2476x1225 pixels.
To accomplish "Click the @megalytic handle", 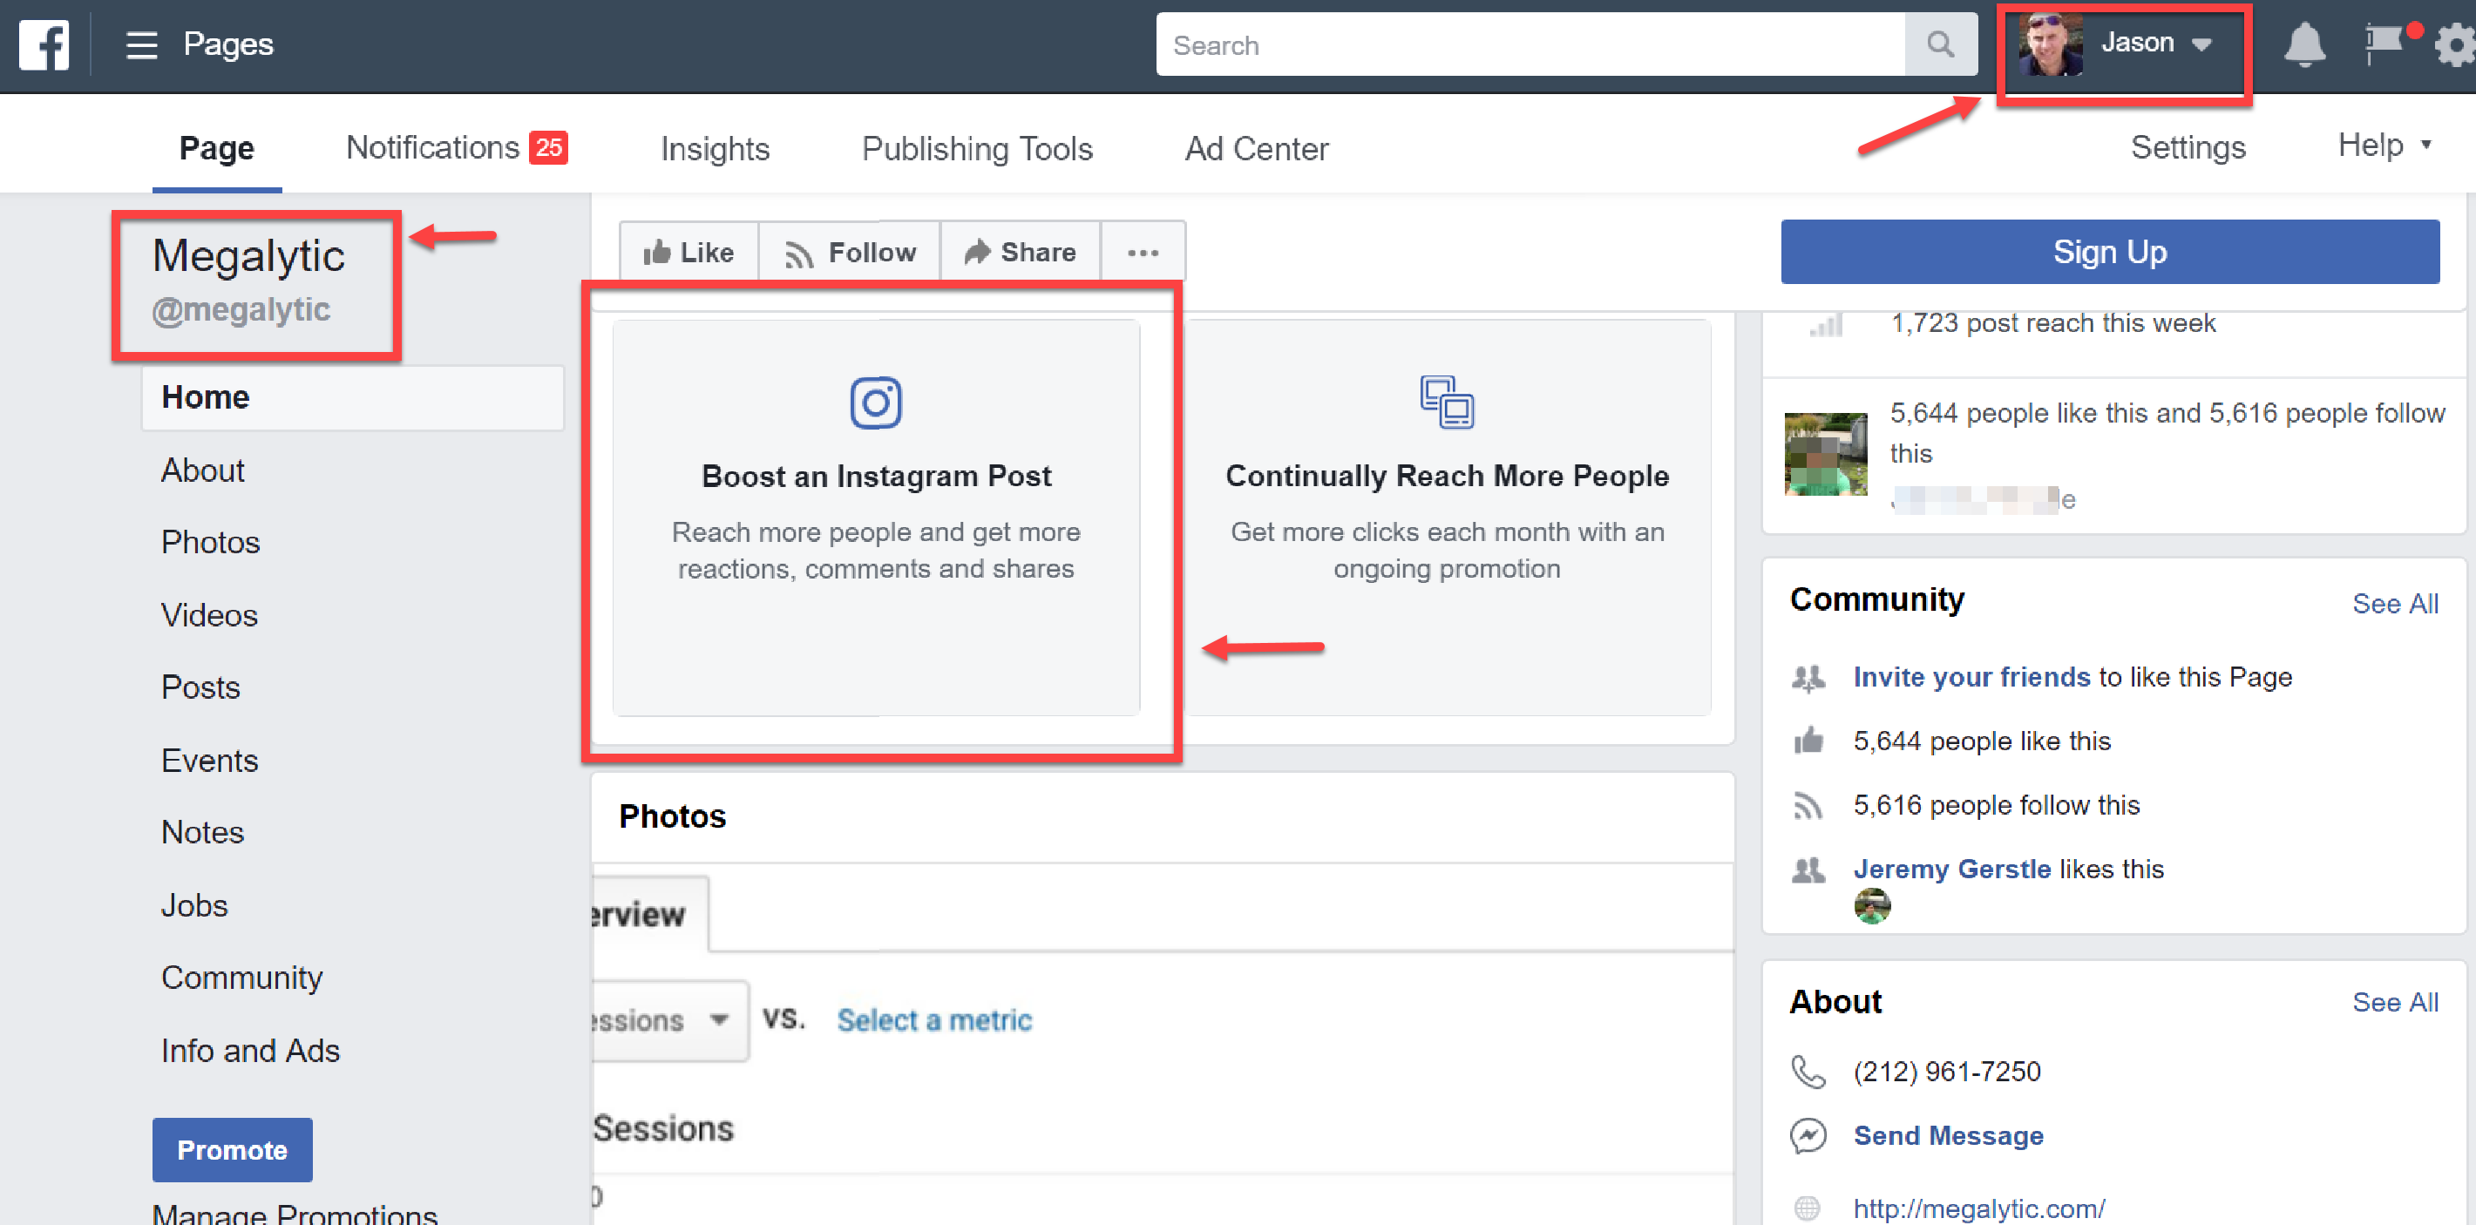I will [x=241, y=309].
